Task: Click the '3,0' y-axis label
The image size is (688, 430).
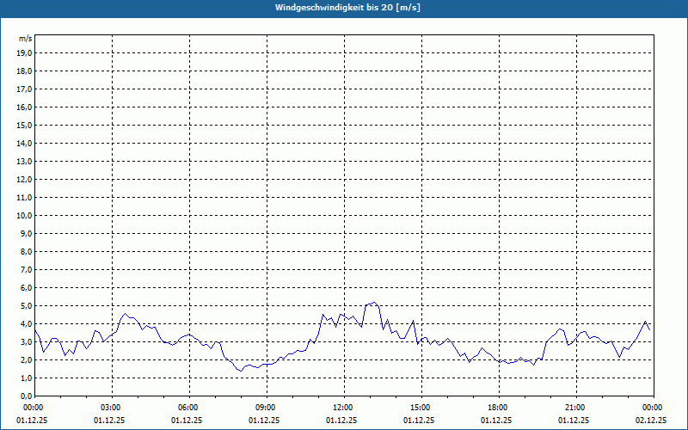Action: pyautogui.click(x=26, y=341)
